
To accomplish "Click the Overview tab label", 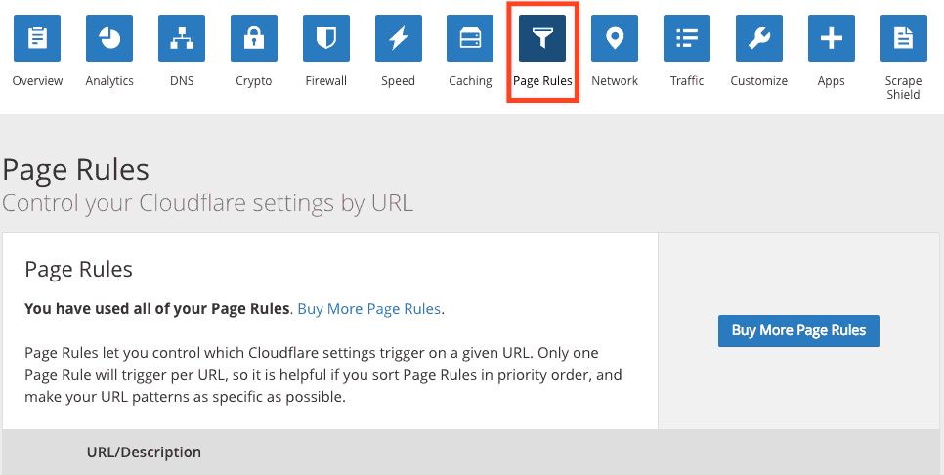I will coord(37,81).
